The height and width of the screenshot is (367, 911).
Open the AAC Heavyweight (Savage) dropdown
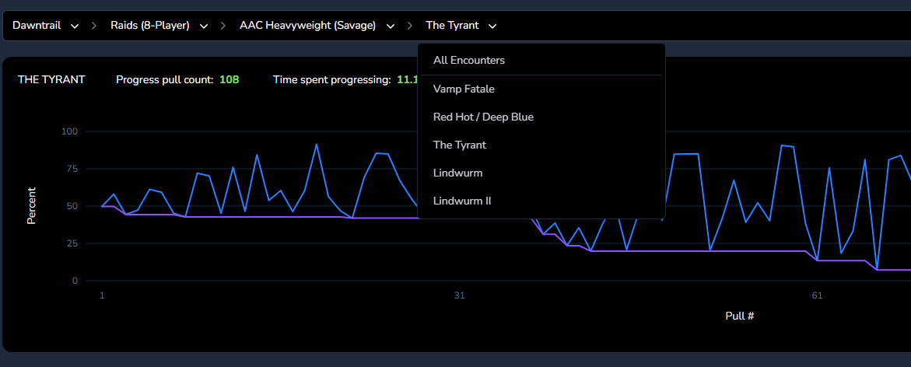tap(317, 26)
